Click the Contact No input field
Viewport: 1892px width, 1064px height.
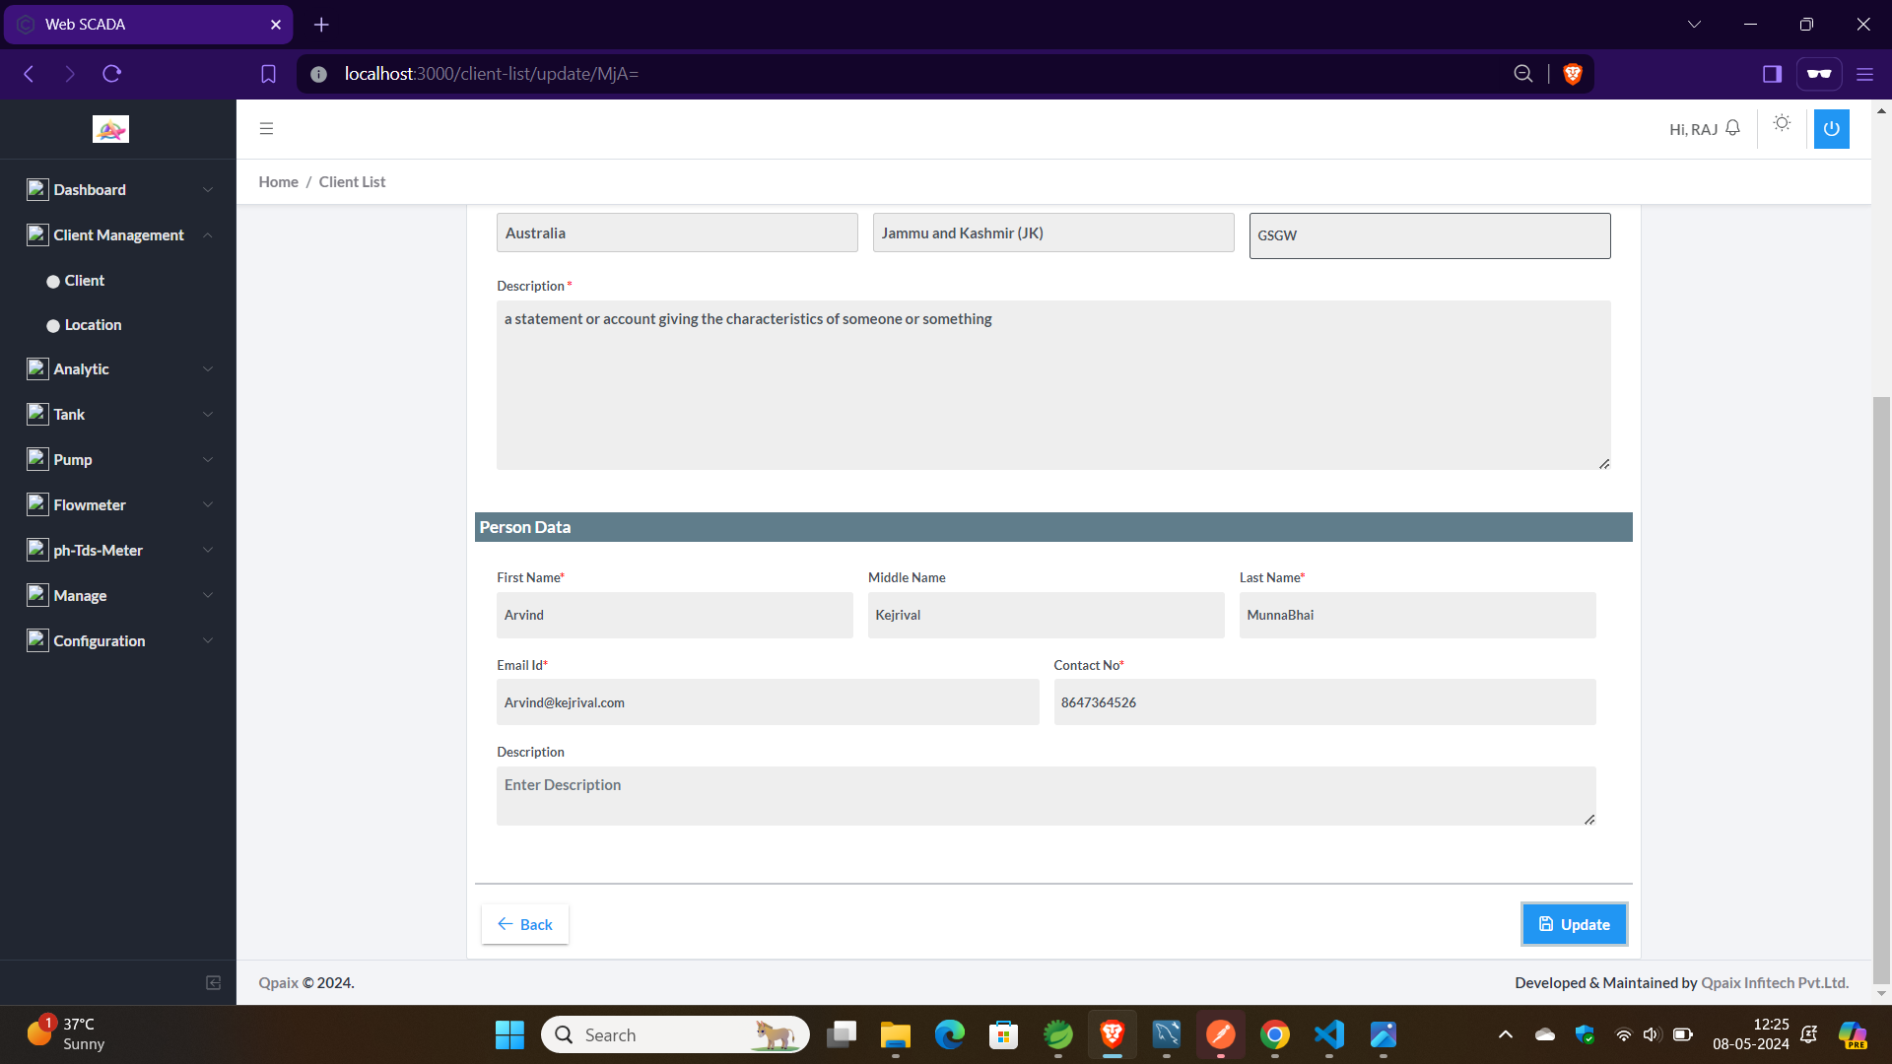point(1324,702)
